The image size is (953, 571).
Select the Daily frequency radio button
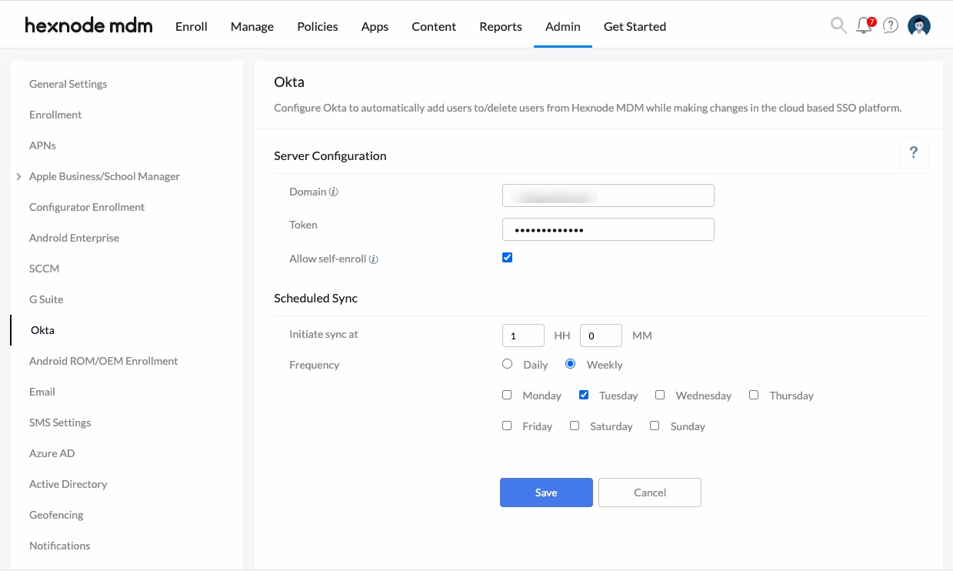pyautogui.click(x=507, y=364)
